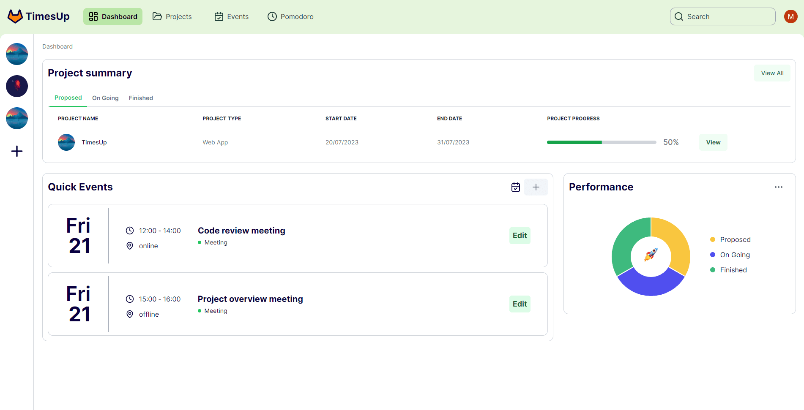Open the Pomodoro clock icon
This screenshot has width=804, height=410.
click(x=272, y=16)
